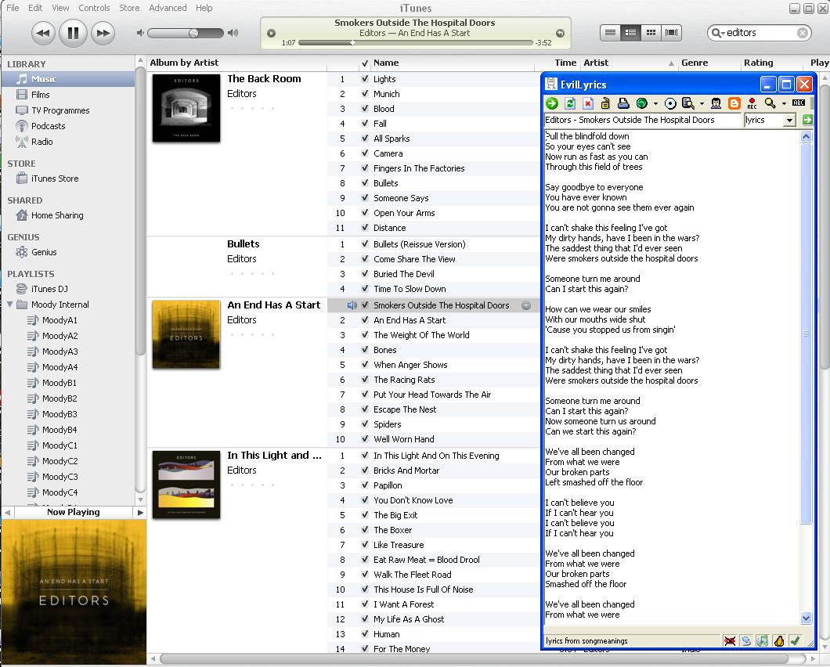Uncheck the Bones song checkbox
The width and height of the screenshot is (830, 667).
pyautogui.click(x=365, y=350)
